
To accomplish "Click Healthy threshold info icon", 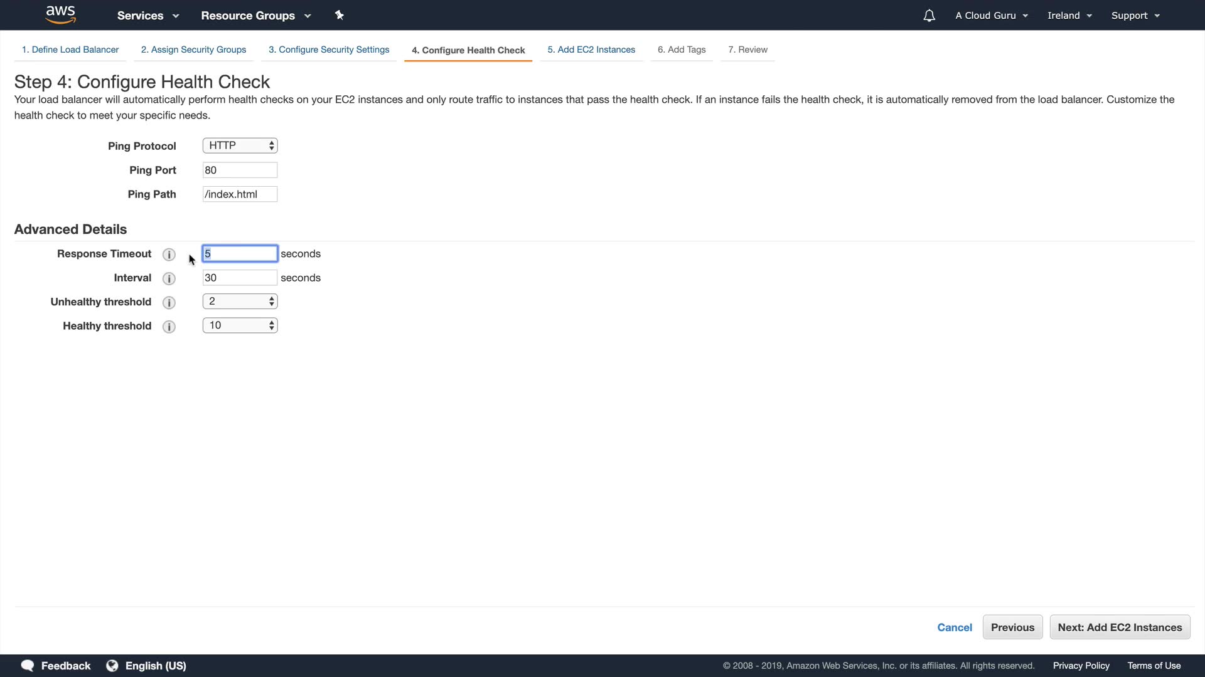I will (169, 327).
